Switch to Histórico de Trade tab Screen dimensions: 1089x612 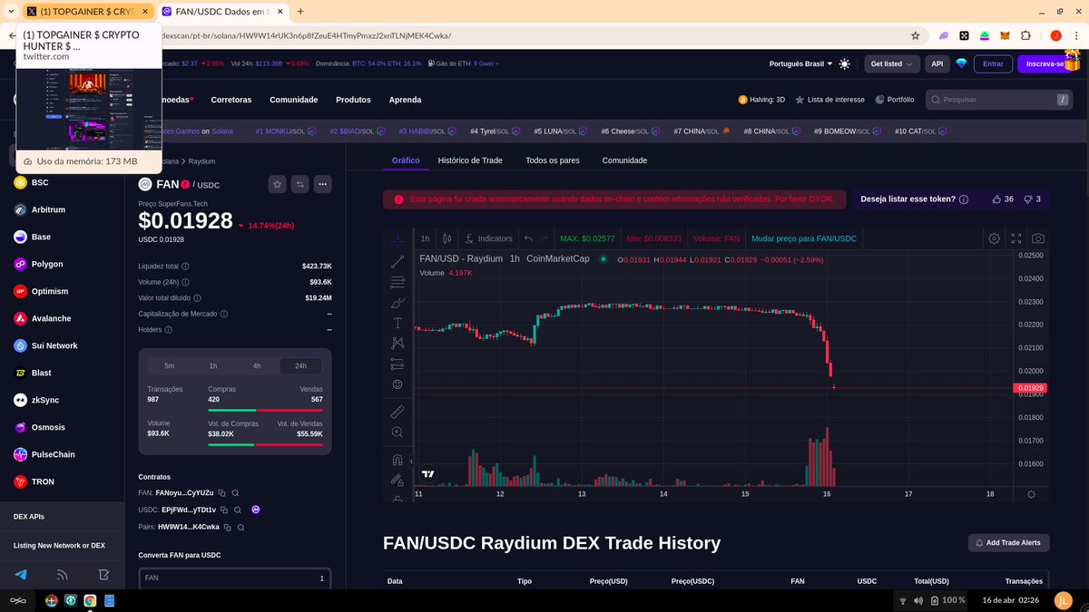click(x=470, y=160)
